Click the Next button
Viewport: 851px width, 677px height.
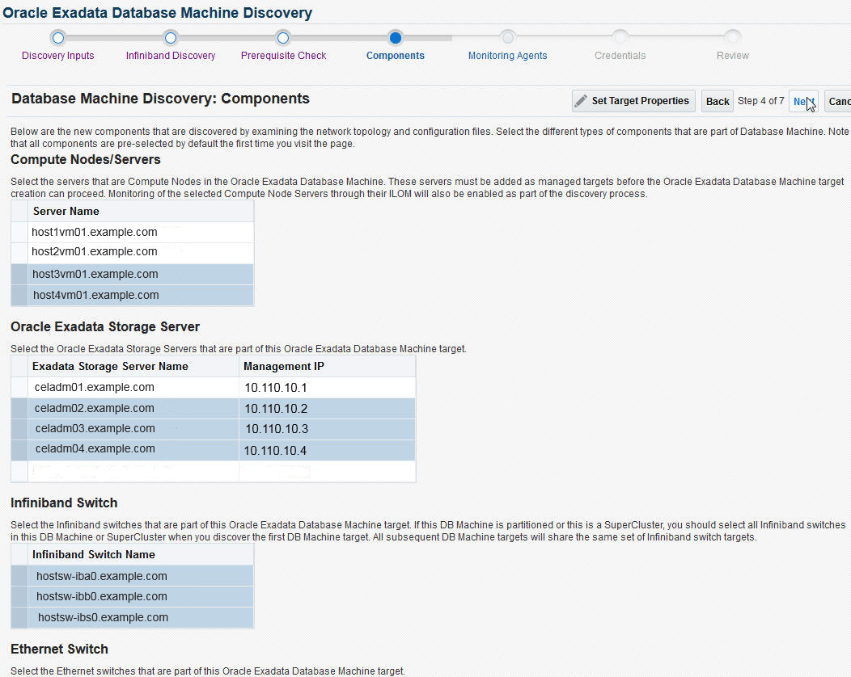click(802, 101)
